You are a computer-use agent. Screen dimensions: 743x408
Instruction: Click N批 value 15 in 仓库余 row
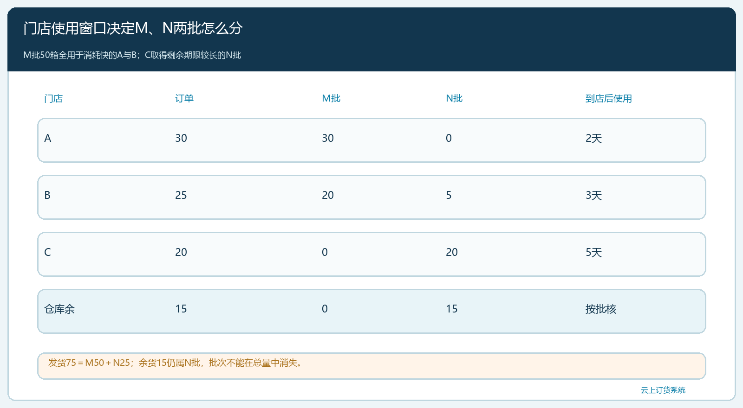coord(452,309)
